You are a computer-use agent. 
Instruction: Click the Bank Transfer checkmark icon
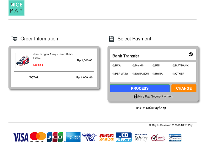tap(191, 54)
